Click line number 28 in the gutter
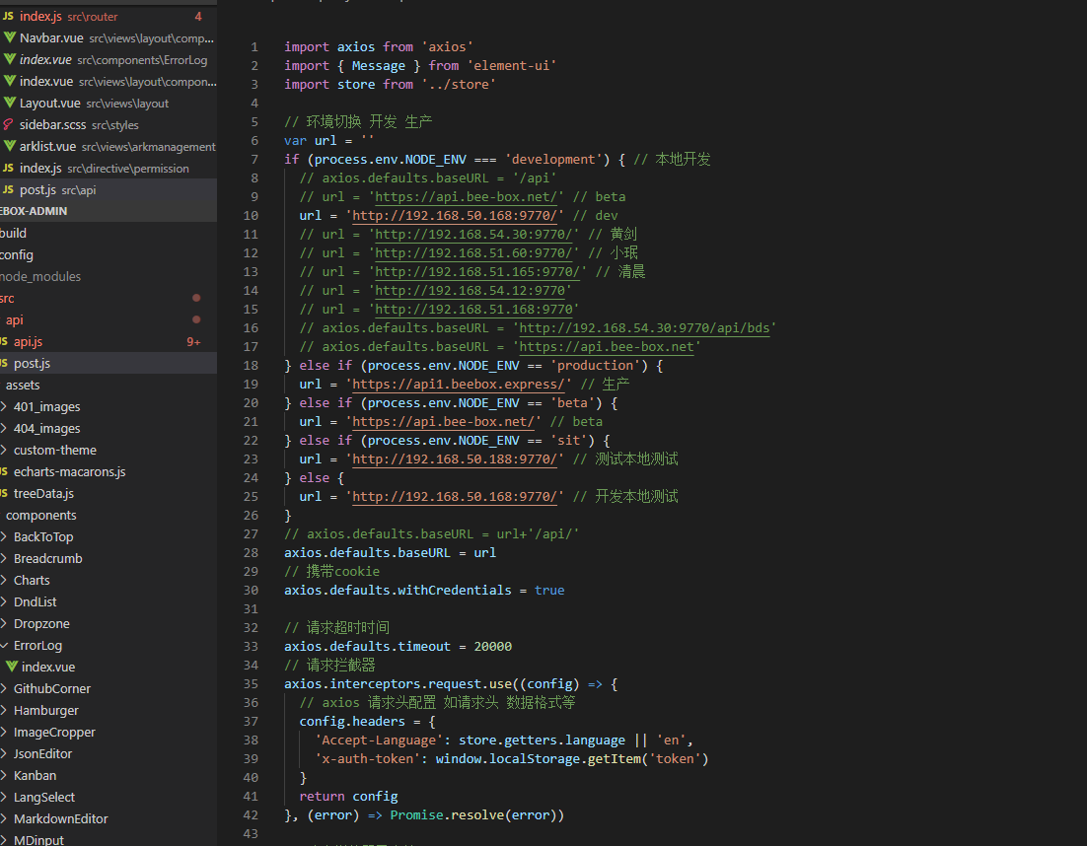The height and width of the screenshot is (846, 1087). 251,553
